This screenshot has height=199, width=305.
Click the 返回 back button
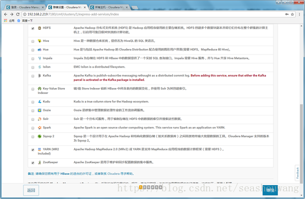[31, 190]
